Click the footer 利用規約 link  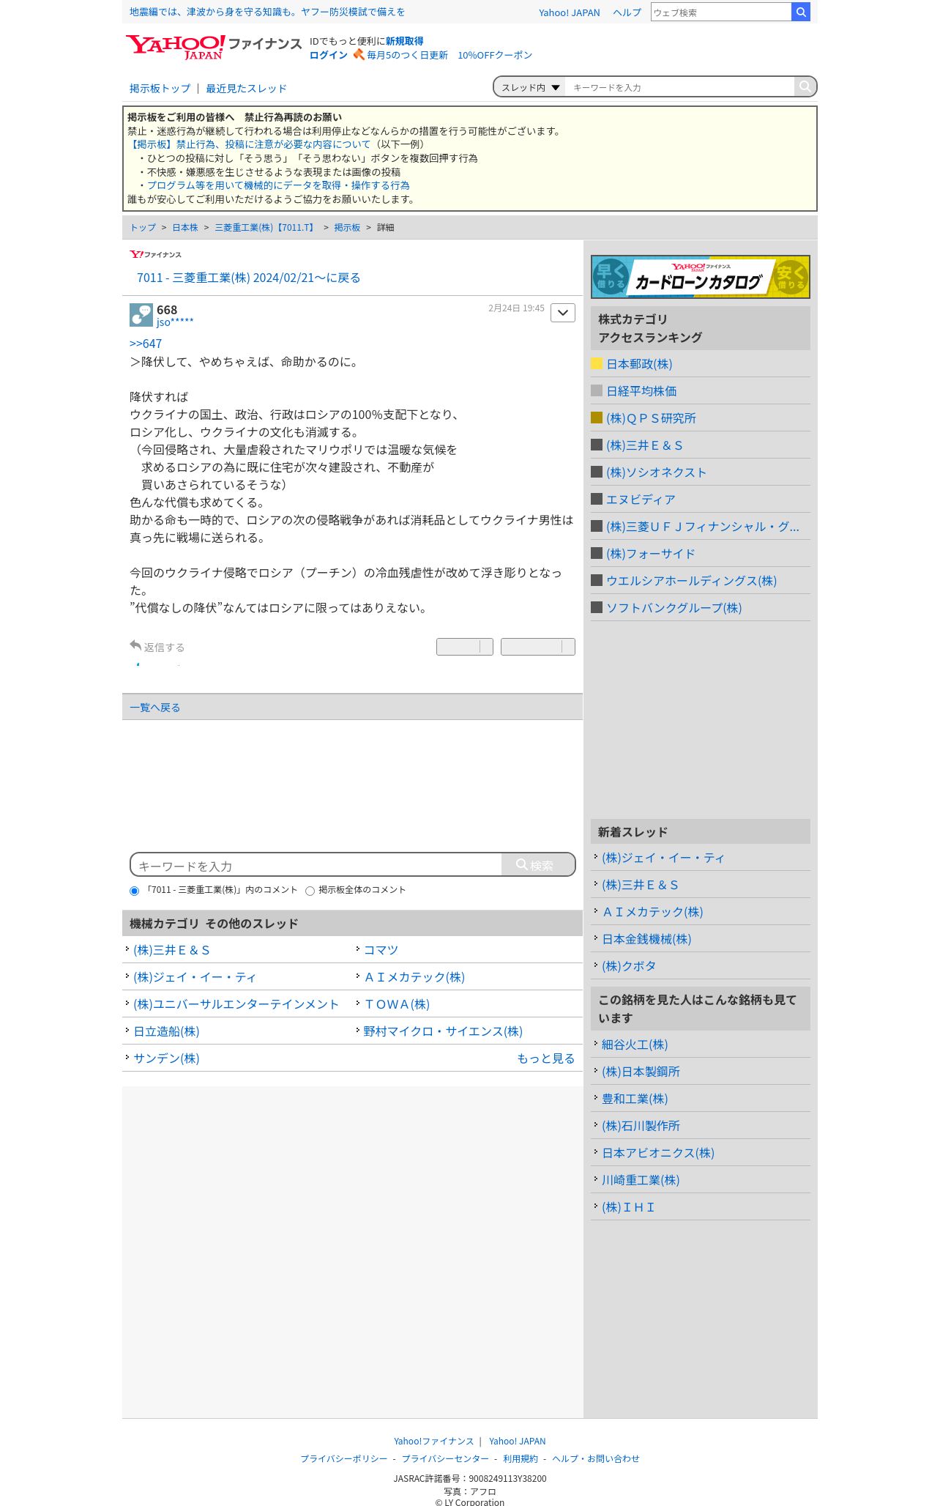521,1459
